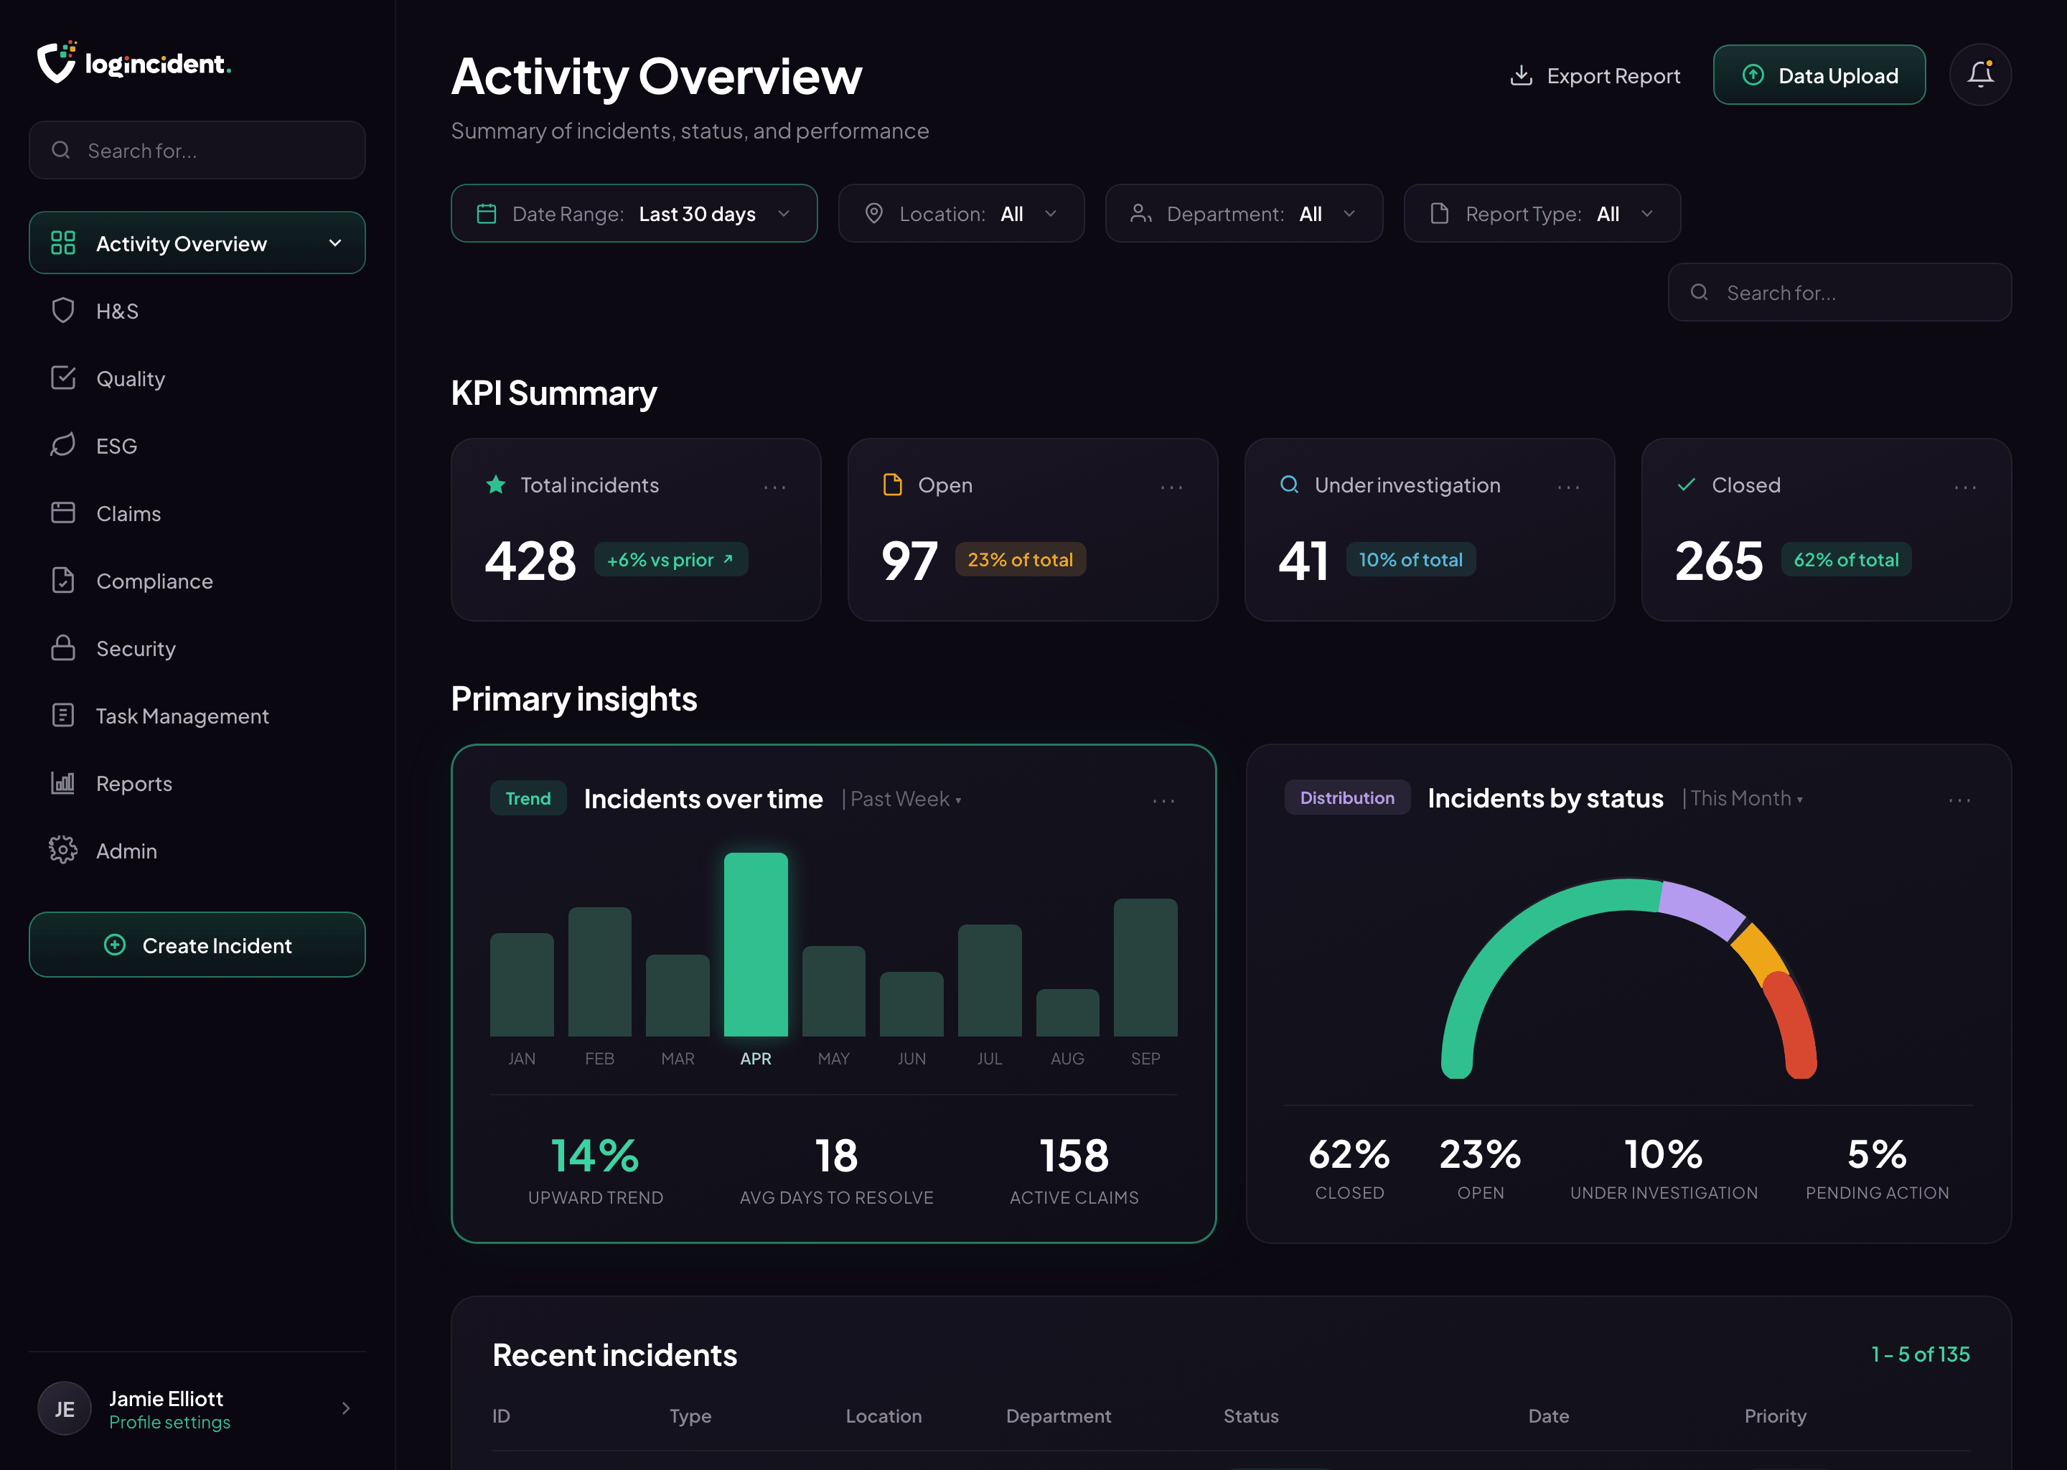
Task: Click the JE avatar circle
Action: coord(65,1408)
